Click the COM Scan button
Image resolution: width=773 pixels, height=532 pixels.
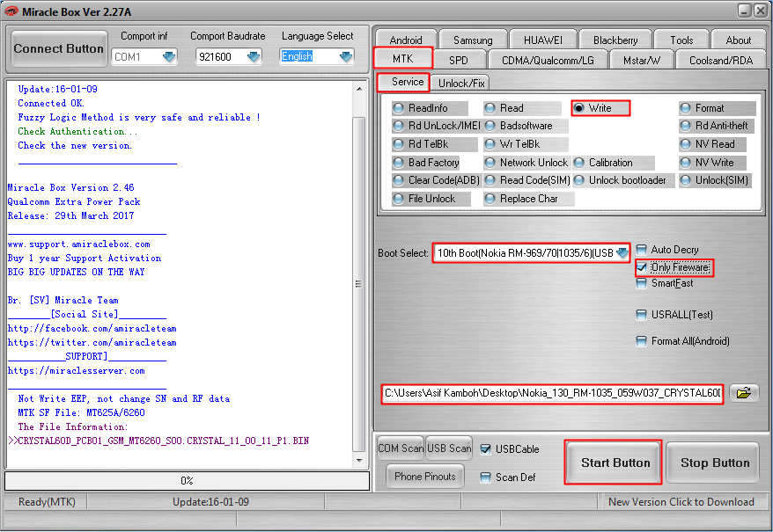pos(401,448)
